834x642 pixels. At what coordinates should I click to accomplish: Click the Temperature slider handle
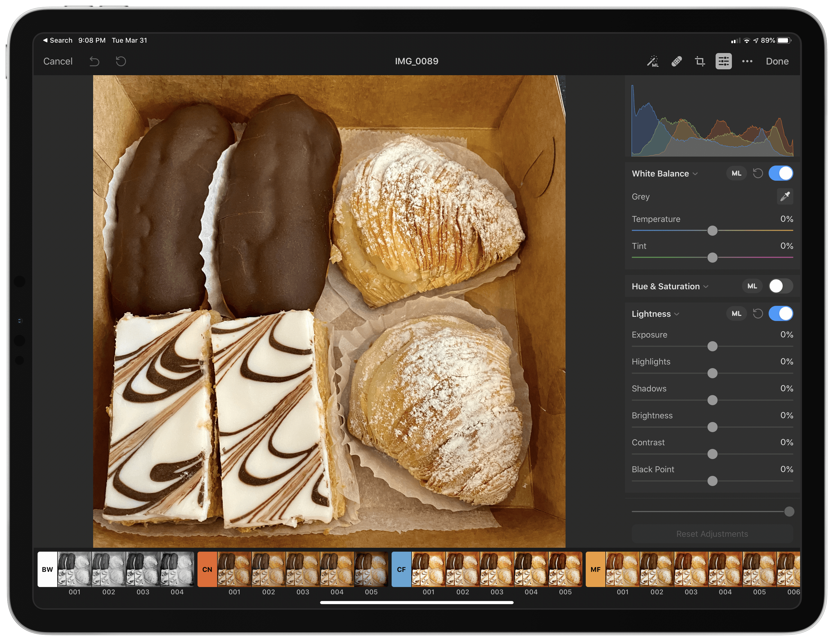[712, 230]
